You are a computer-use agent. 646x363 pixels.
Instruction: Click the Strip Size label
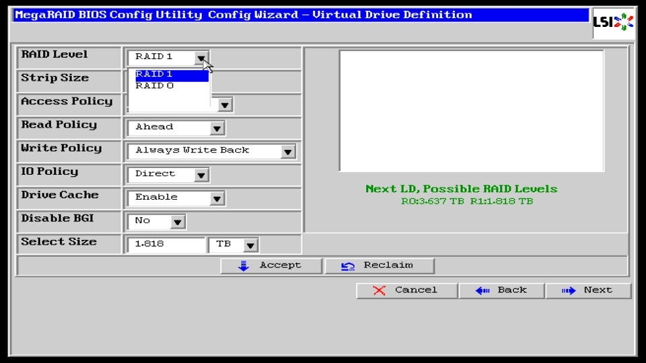click(55, 78)
